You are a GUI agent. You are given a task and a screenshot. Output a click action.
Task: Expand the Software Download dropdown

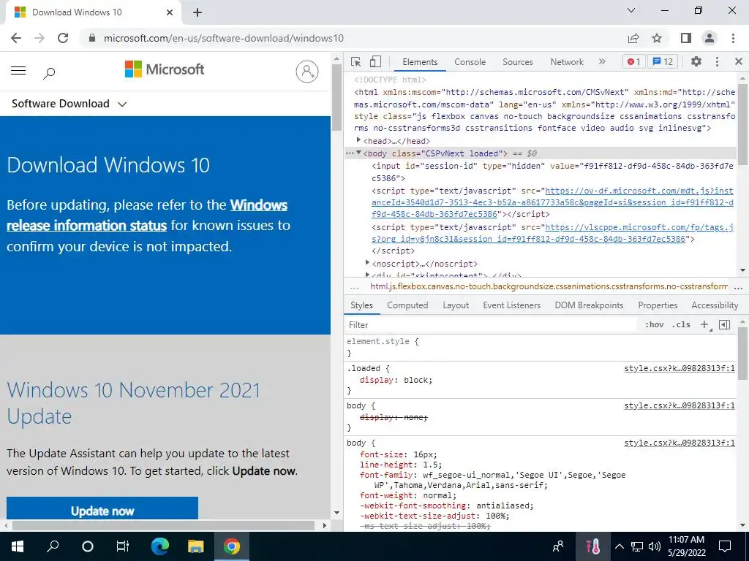tap(69, 104)
